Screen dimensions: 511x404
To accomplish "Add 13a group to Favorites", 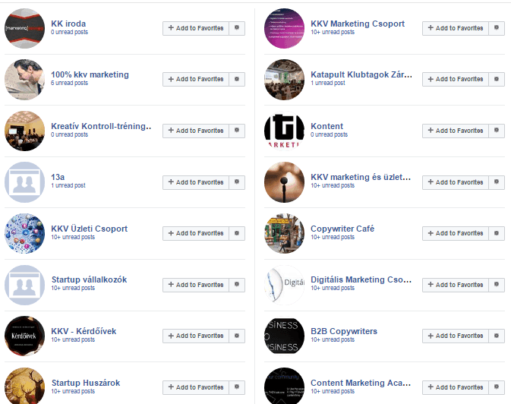I will pos(196,182).
